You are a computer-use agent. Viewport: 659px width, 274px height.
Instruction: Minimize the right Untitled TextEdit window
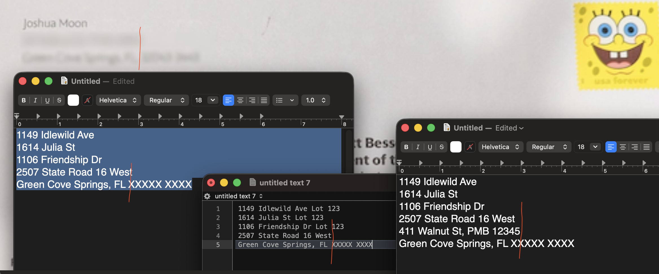coord(418,128)
